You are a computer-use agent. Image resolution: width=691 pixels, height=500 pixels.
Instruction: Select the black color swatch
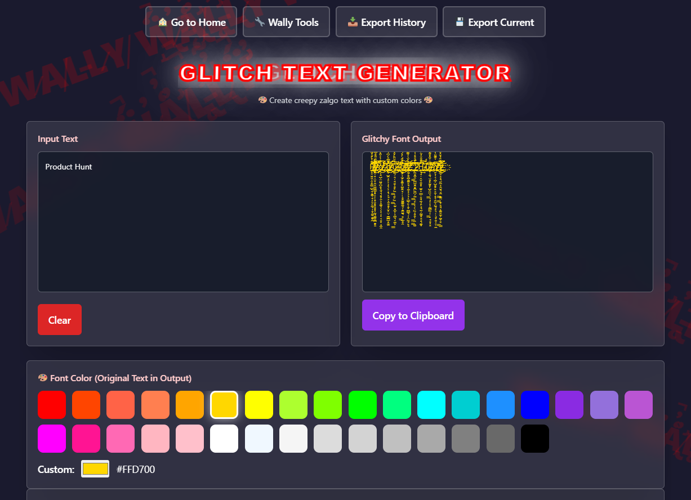point(535,439)
